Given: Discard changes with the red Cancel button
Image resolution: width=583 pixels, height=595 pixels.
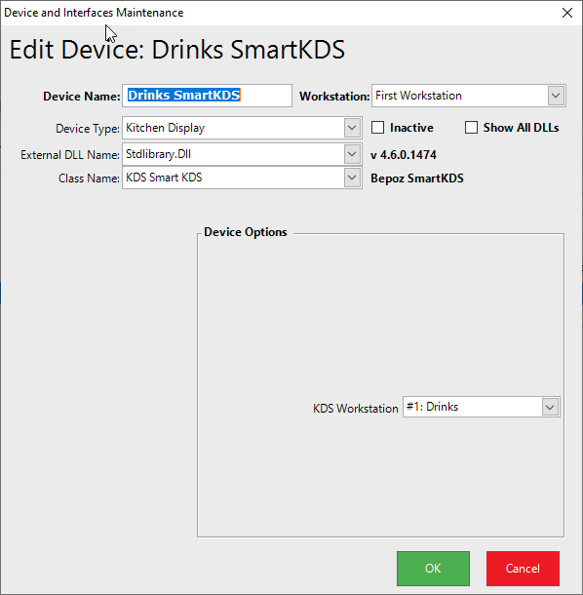Looking at the screenshot, I should pyautogui.click(x=523, y=569).
